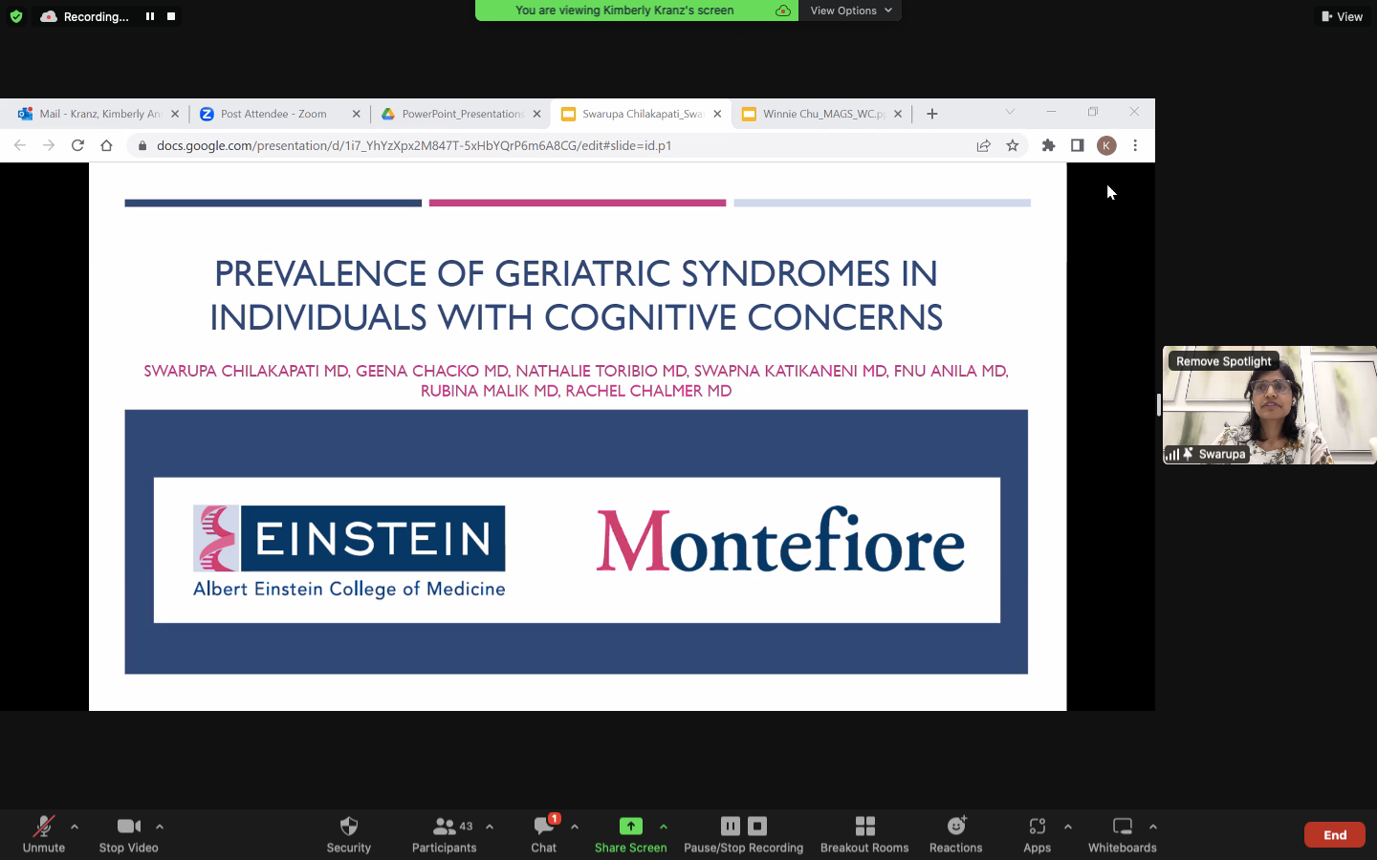Expand arrow beside Participants

[490, 827]
